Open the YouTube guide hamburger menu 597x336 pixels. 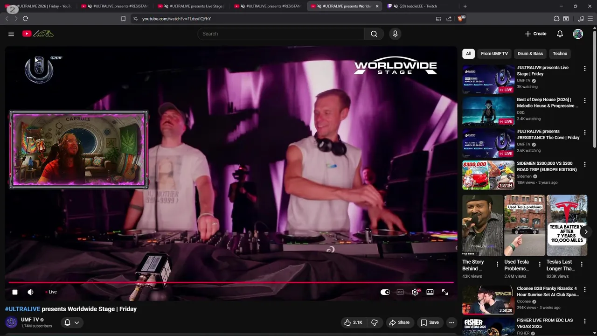pyautogui.click(x=11, y=34)
